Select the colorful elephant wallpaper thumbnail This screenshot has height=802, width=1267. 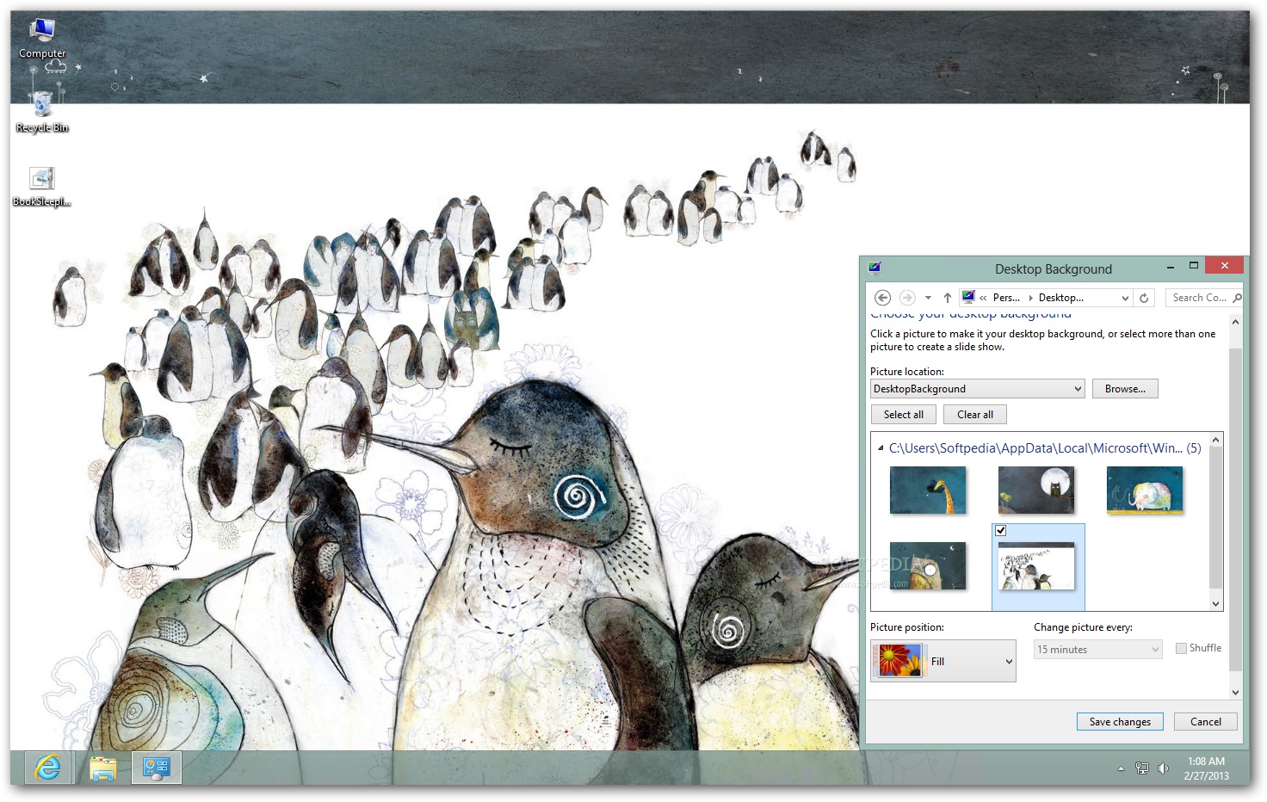pos(1145,490)
